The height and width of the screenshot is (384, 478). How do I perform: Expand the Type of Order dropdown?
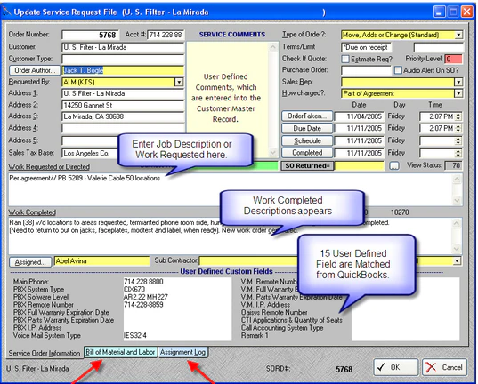tap(458, 35)
